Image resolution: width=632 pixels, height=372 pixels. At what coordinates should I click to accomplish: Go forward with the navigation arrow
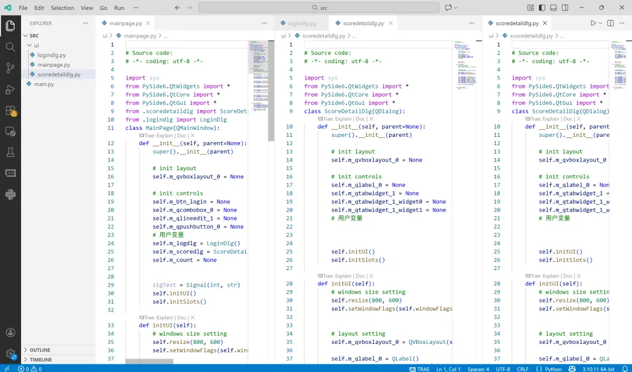click(189, 8)
